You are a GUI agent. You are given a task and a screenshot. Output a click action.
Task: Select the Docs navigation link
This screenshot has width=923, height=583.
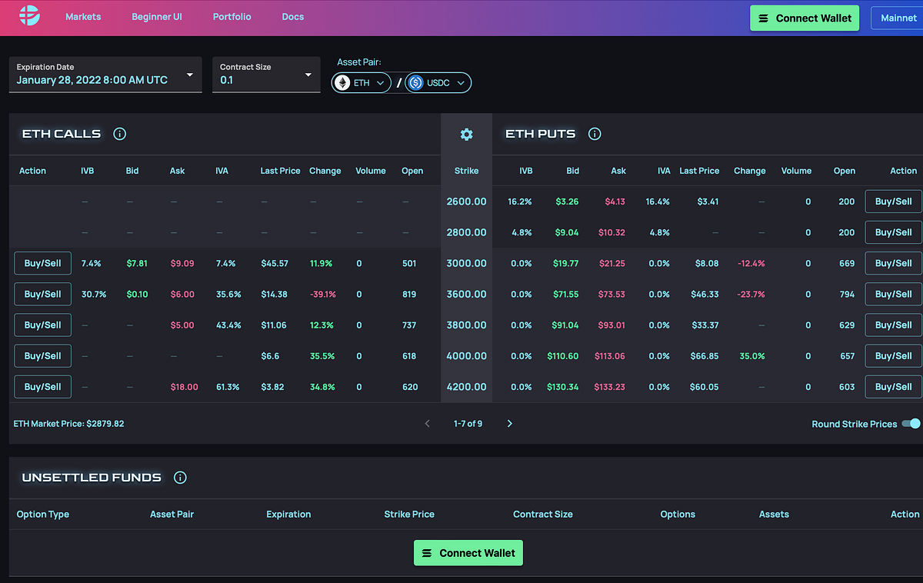coord(292,16)
